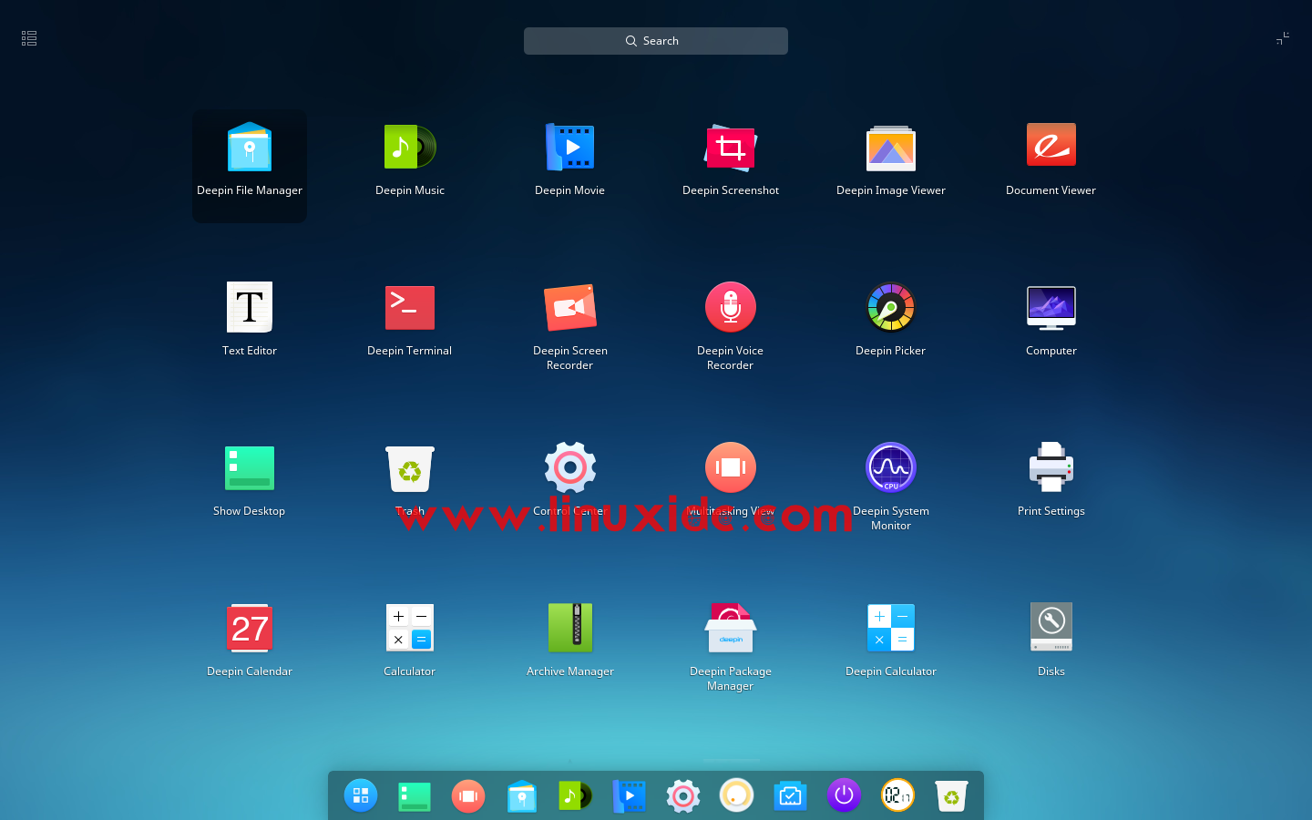The width and height of the screenshot is (1312, 820).
Task: Launch Deepin Music from the dock
Action: pos(576,795)
